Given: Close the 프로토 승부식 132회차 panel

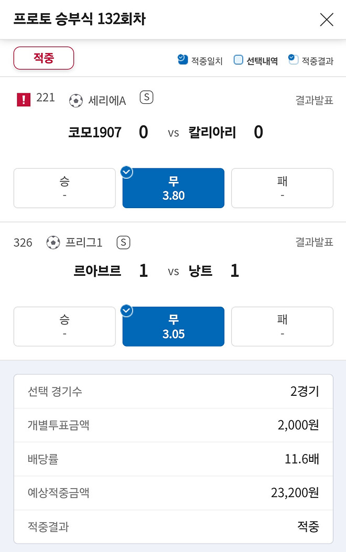Looking at the screenshot, I should pos(327,19).
